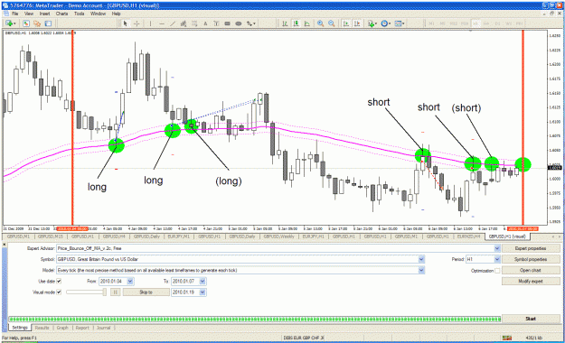Toggle the Use date checkbox
This screenshot has height=343, width=565.
click(59, 281)
